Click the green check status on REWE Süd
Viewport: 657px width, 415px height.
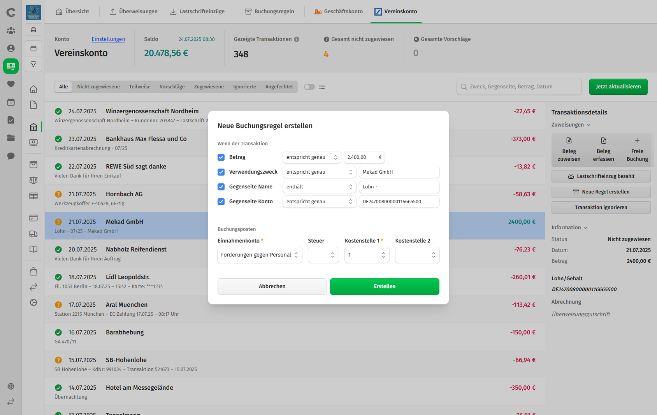coord(58,167)
